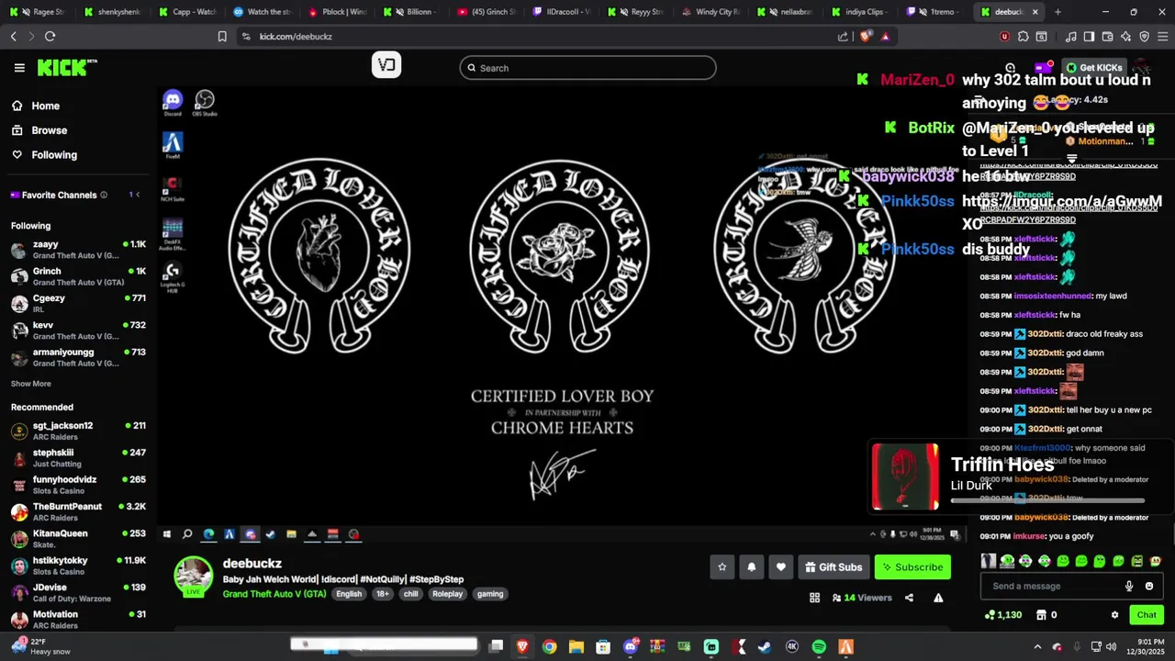This screenshot has width=1175, height=661.
Task: Click the address bar URL kick.com/deebuckz
Action: point(296,37)
